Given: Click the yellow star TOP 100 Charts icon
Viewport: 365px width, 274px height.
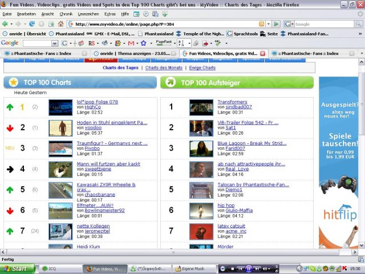Looking at the screenshot, I should pos(13,82).
